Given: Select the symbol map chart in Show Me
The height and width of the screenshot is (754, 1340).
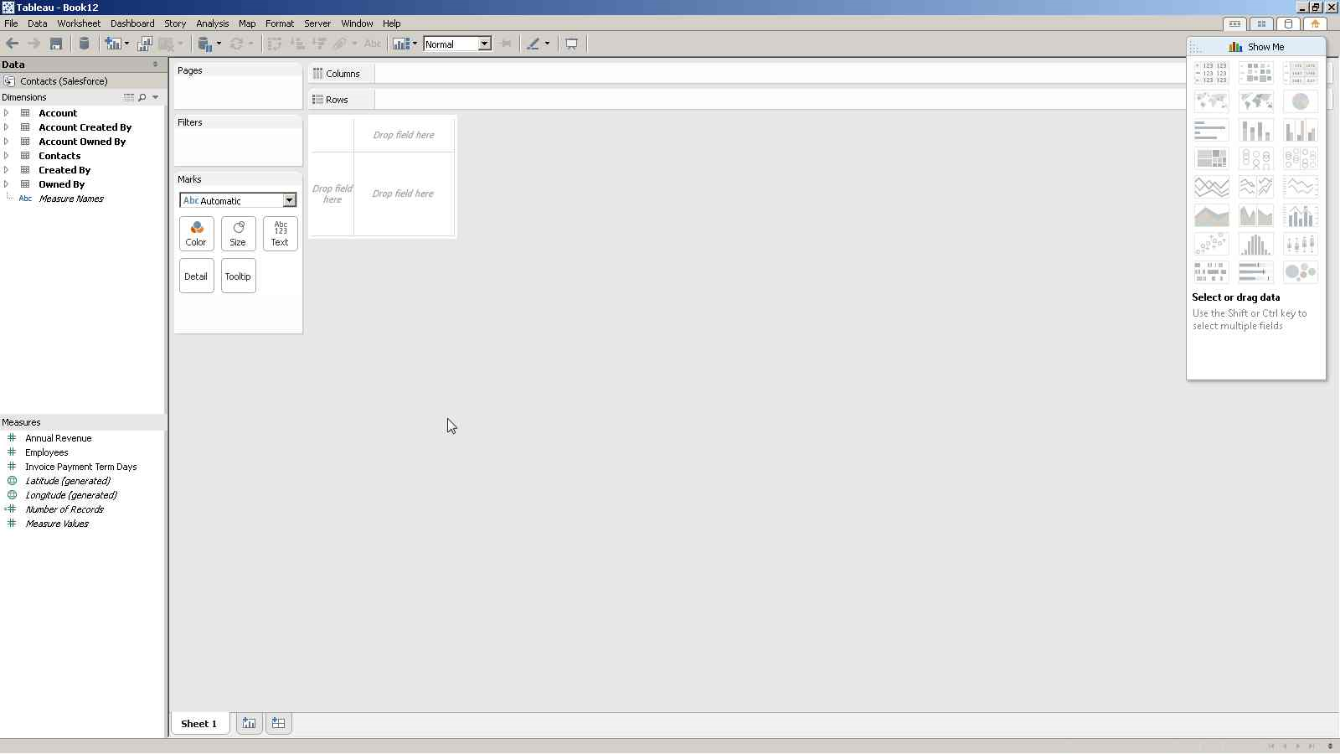Looking at the screenshot, I should tap(1211, 101).
